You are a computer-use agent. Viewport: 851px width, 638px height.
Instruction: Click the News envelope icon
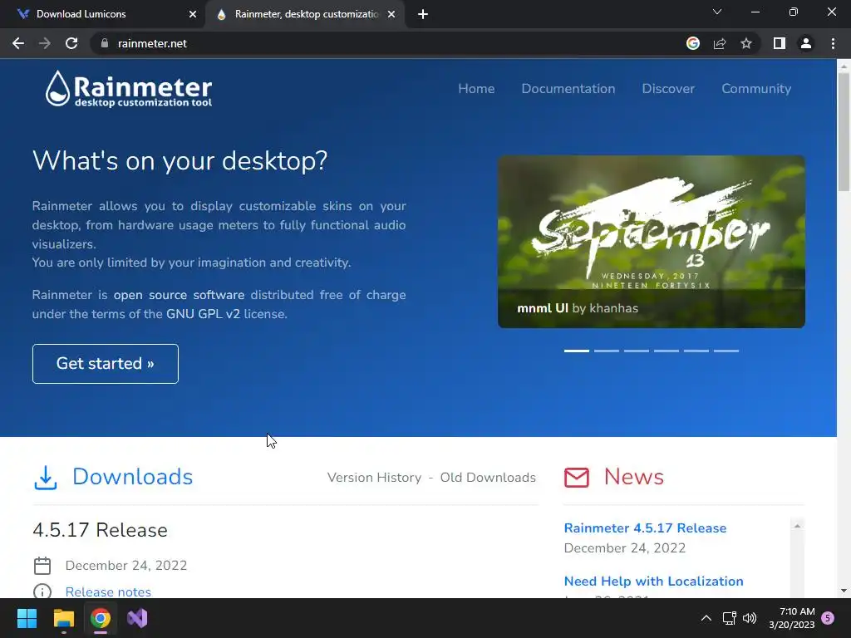click(577, 478)
